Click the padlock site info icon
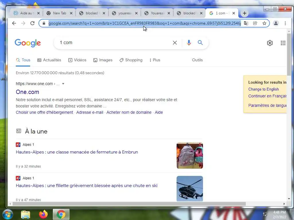This screenshot has height=220, width=294. 44,23
